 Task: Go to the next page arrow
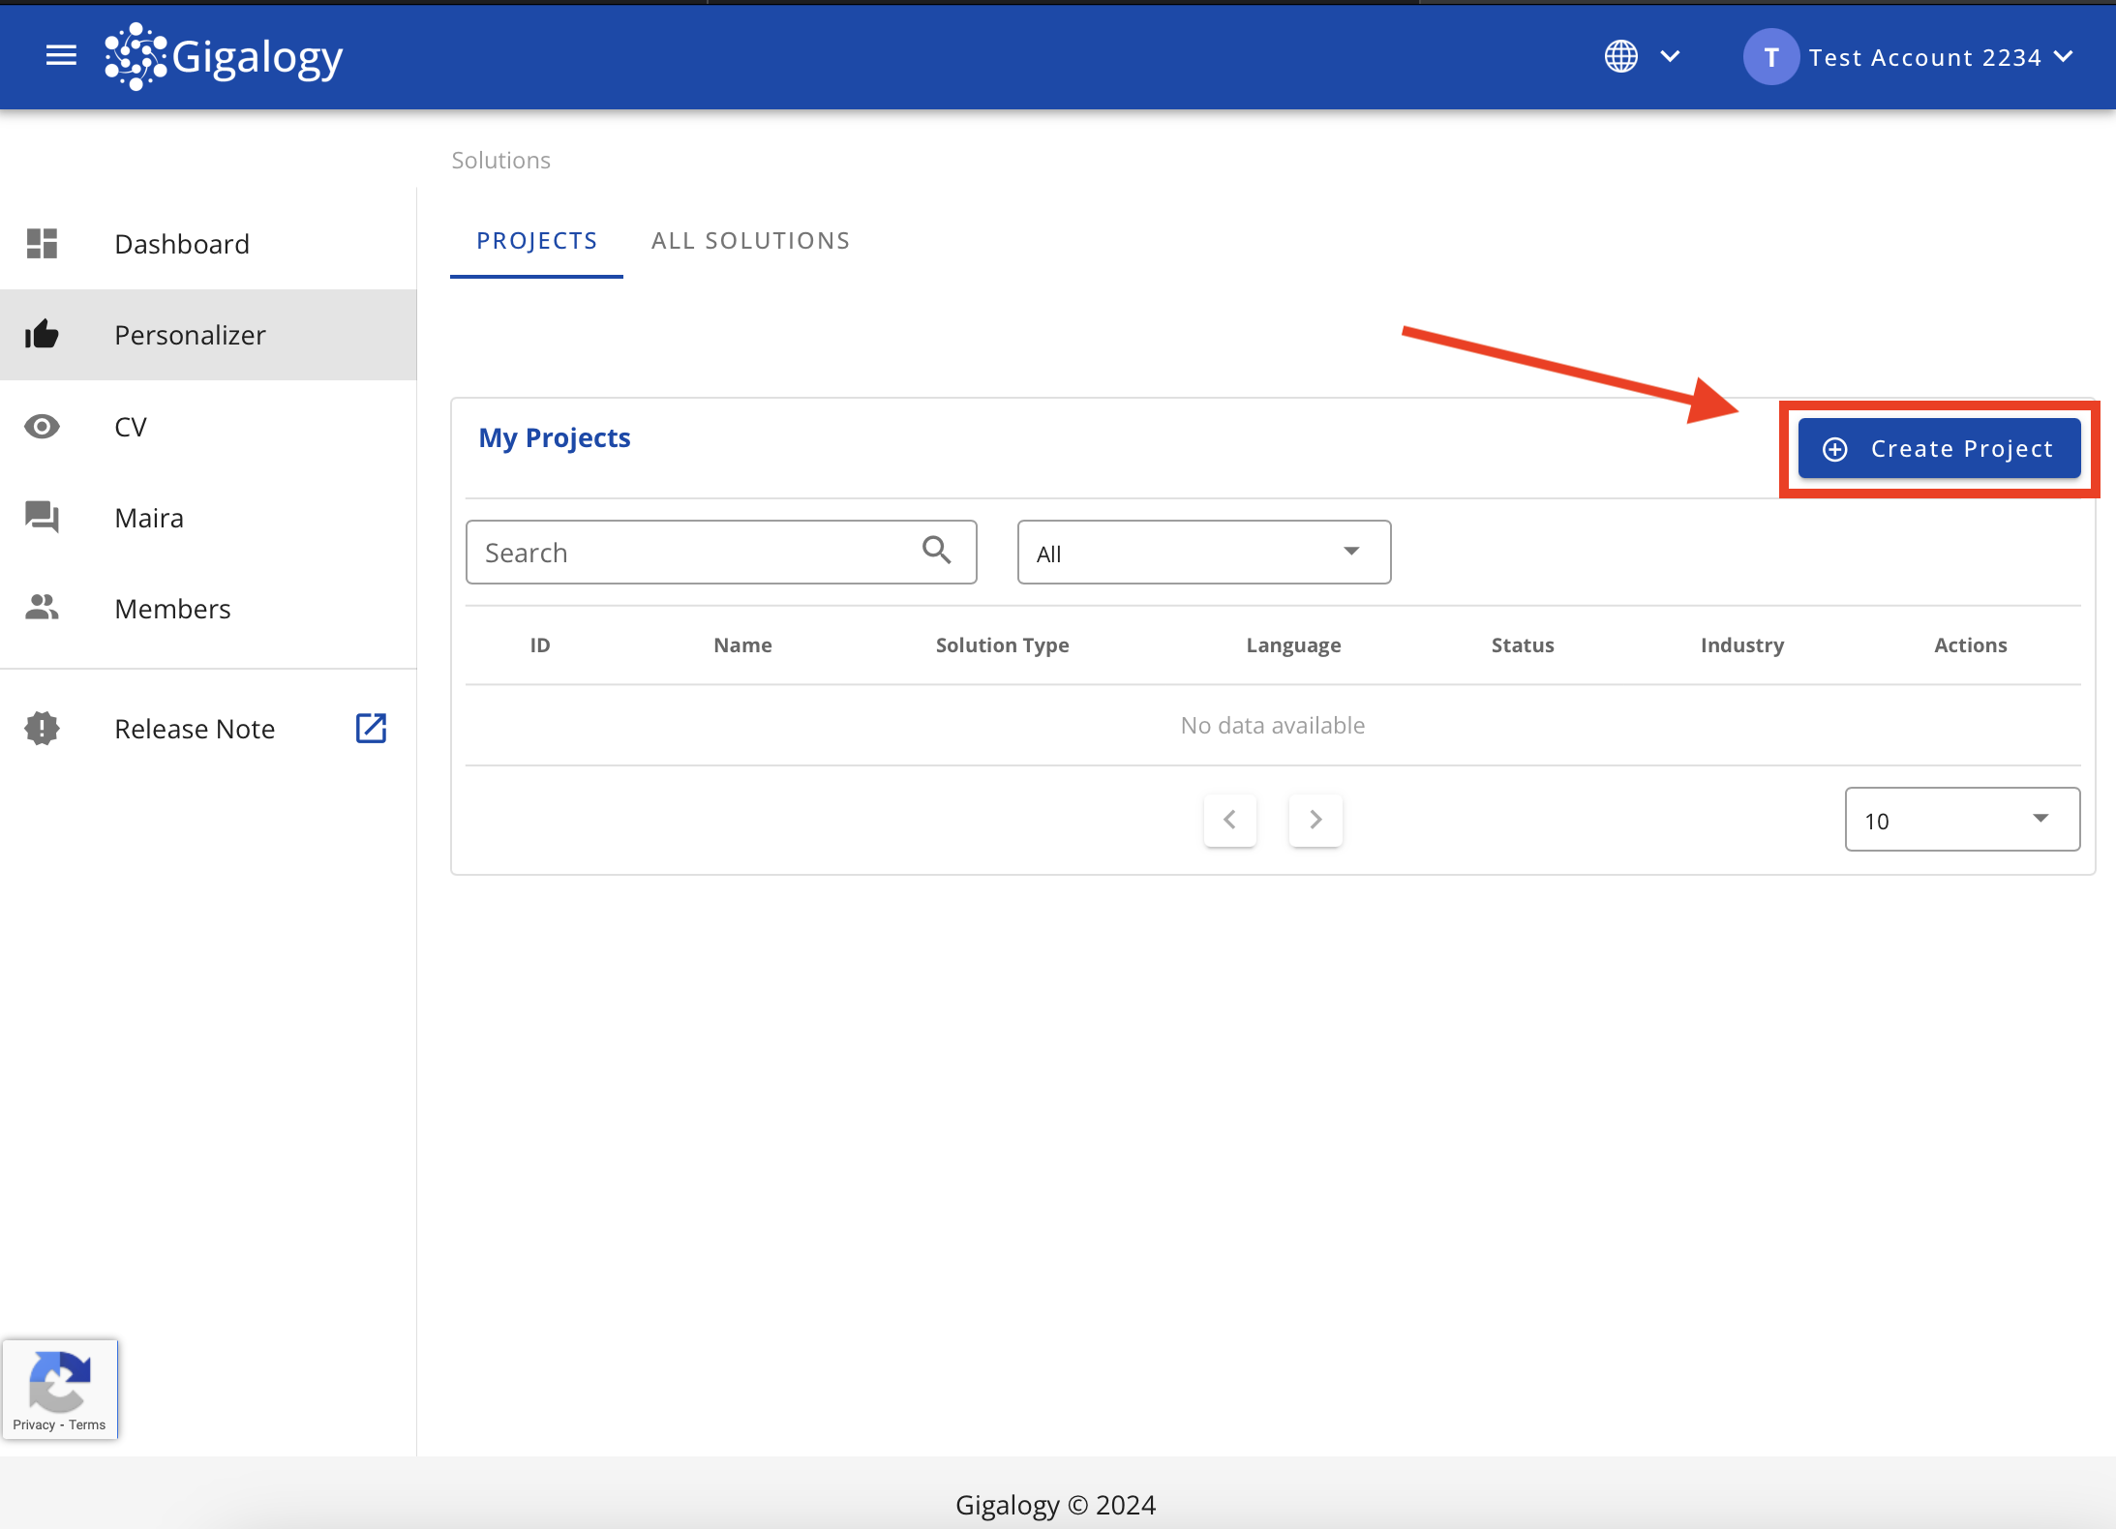click(1315, 820)
